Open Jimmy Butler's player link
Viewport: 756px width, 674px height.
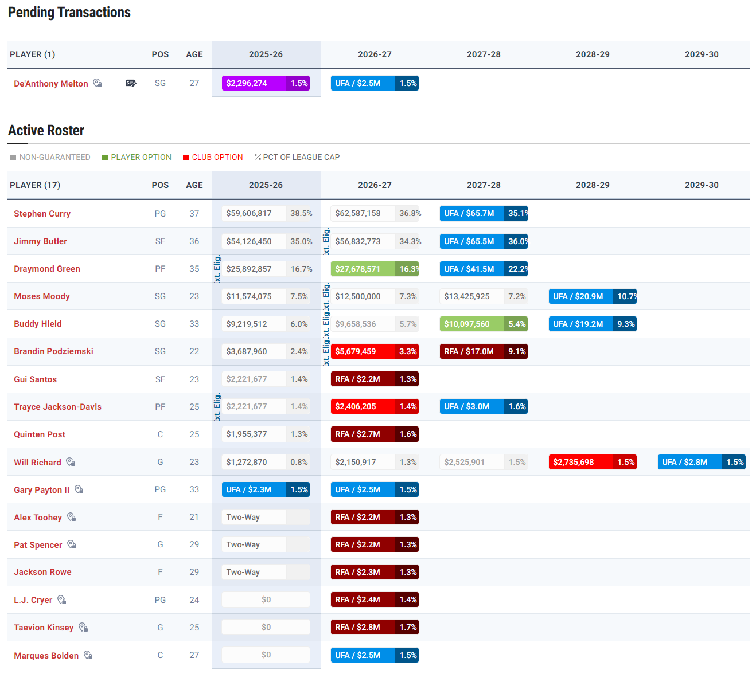[x=40, y=241]
